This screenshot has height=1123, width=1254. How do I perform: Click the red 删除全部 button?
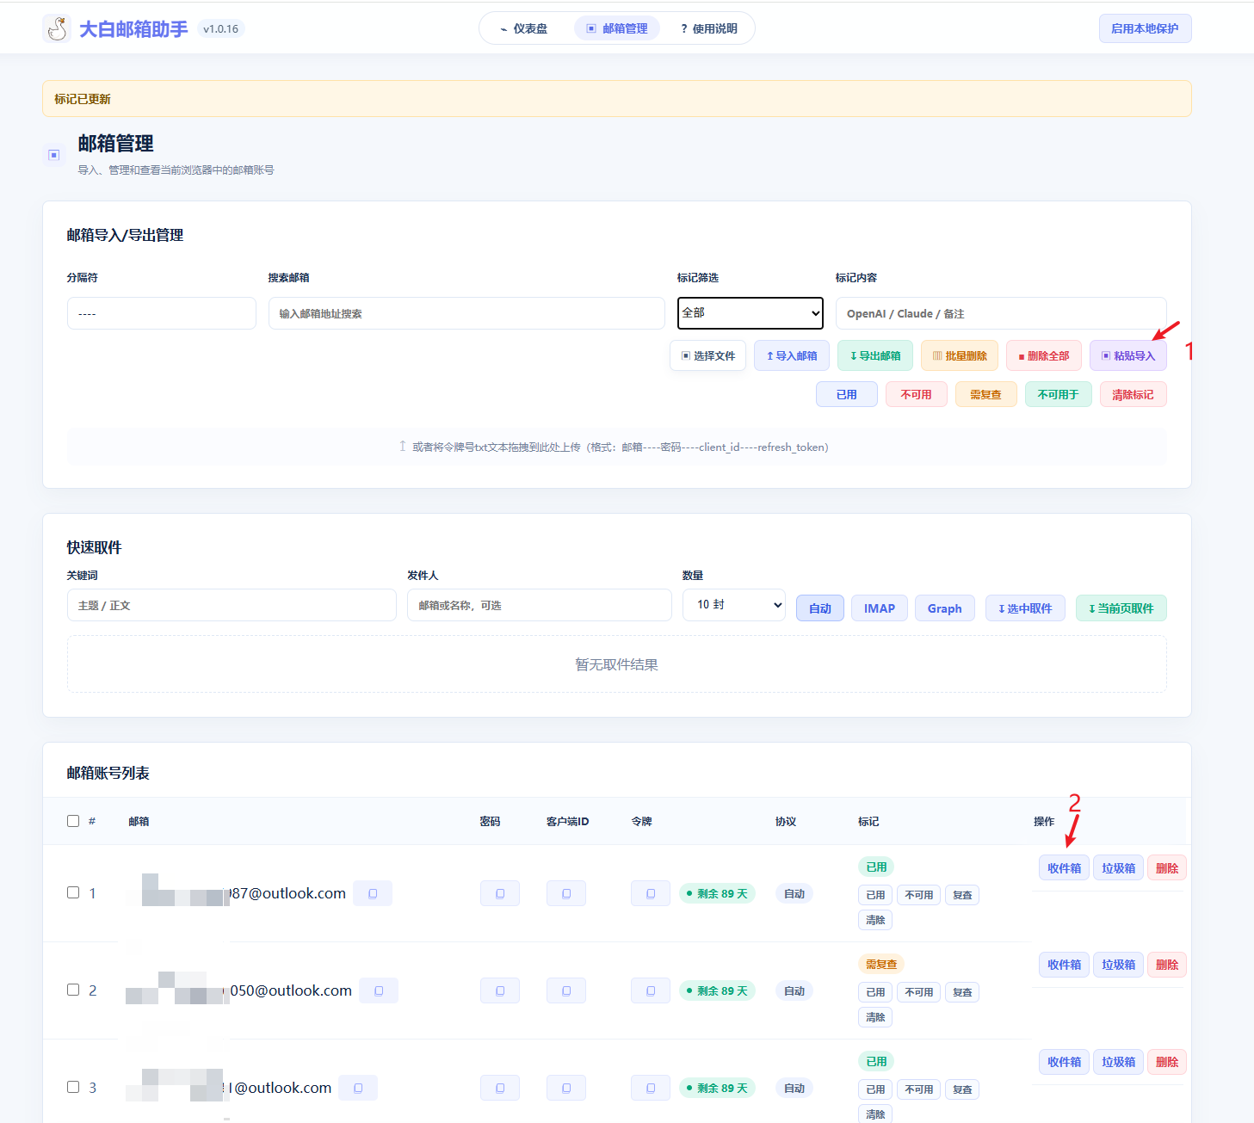coord(1044,355)
